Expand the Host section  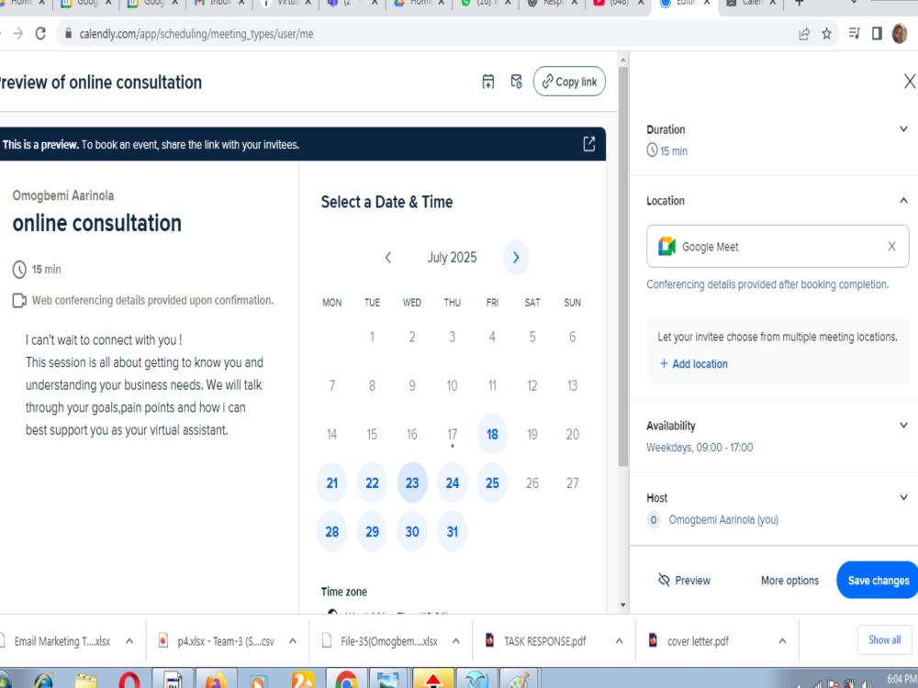click(x=903, y=497)
